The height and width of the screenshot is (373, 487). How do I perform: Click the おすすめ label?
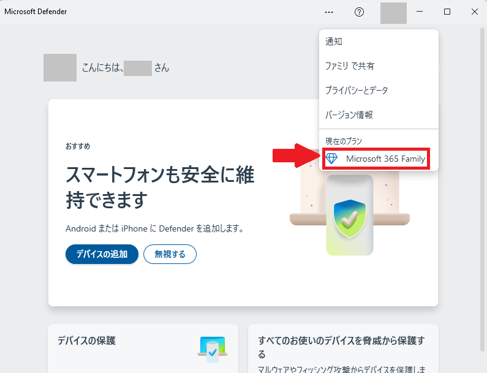tap(78, 146)
